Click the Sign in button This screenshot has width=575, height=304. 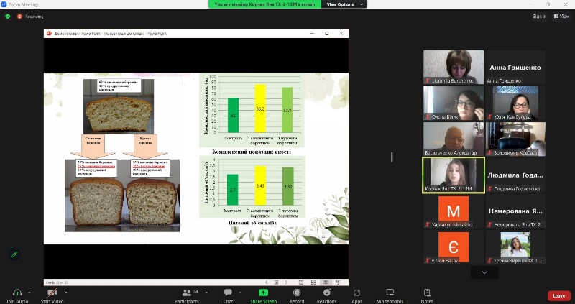(539, 17)
